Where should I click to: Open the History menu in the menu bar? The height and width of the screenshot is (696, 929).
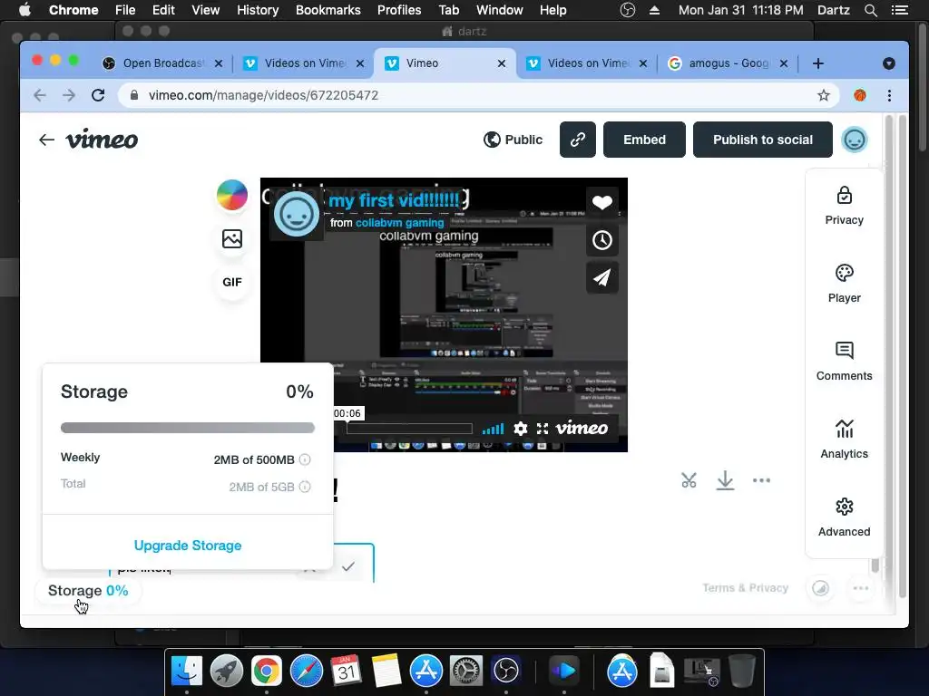[x=258, y=10]
